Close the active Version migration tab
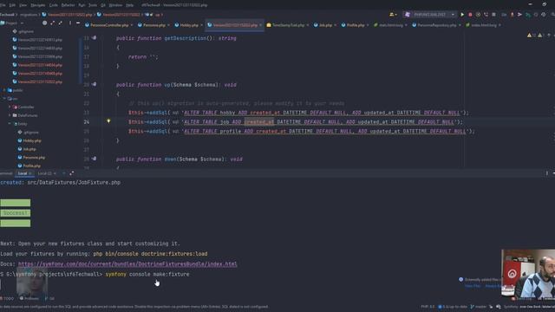The height and width of the screenshot is (312, 555). (x=260, y=25)
